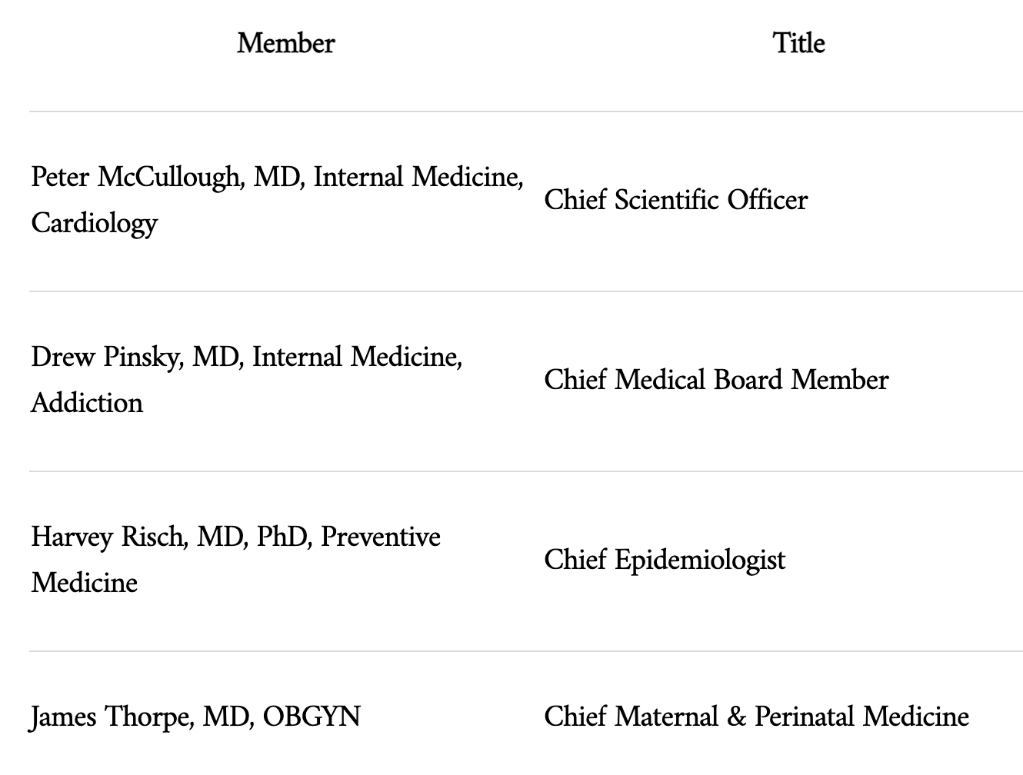Click the Member column header
The image size is (1023, 775).
[x=285, y=43]
